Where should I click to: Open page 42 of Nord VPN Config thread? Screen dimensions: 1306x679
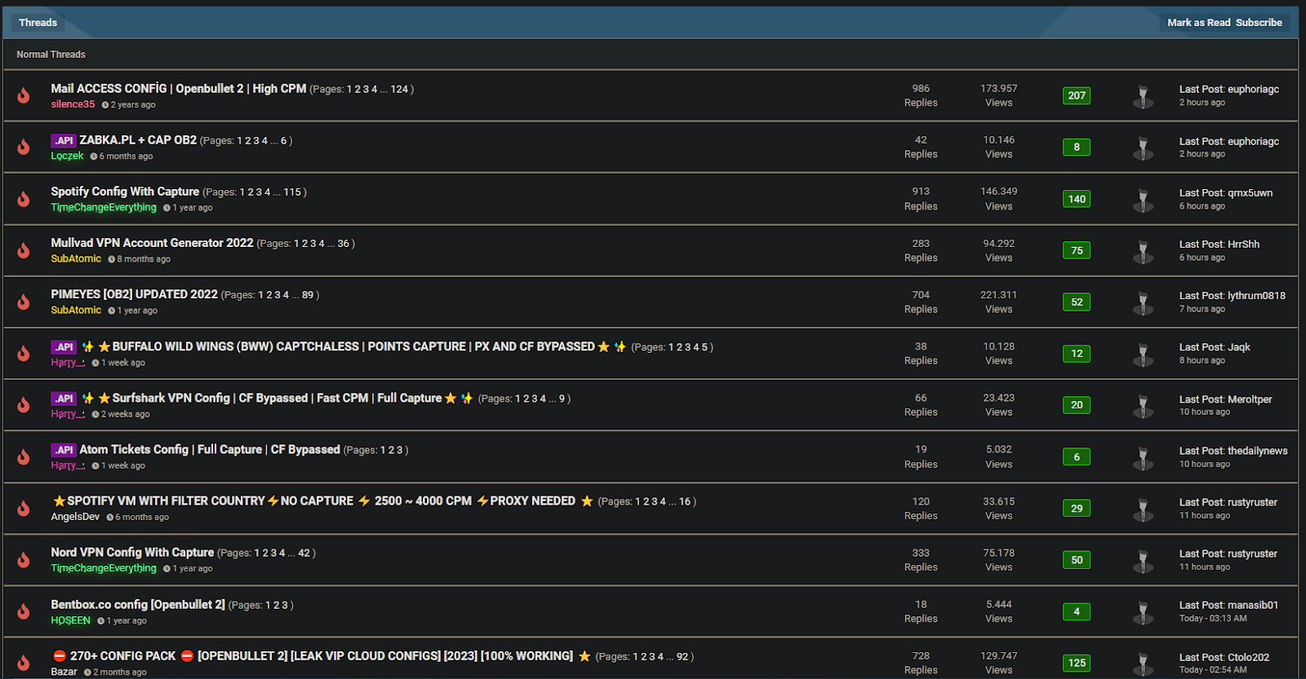pyautogui.click(x=304, y=553)
